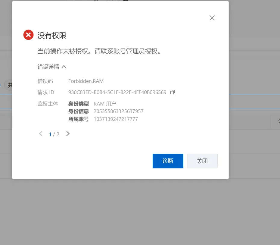The height and width of the screenshot is (245, 280).
Task: Click the 身份信息 number 205355863325637957
Action: coord(118,112)
